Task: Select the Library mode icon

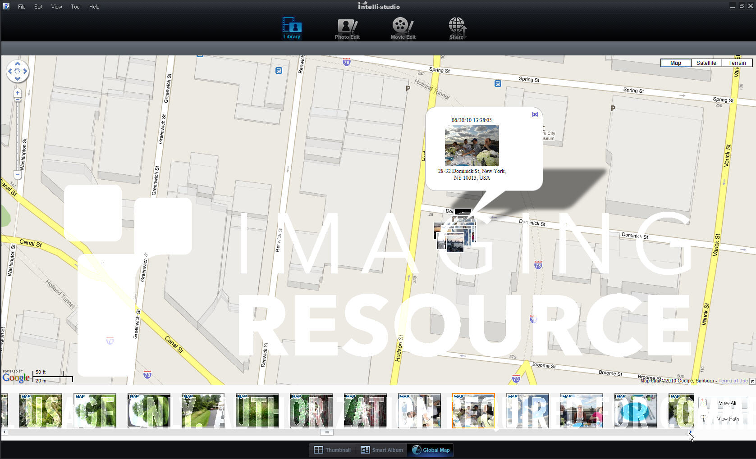Action: 292,28
